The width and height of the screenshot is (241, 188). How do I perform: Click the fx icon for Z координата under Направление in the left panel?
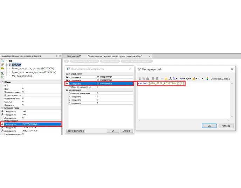pyautogui.click(x=2, y=131)
